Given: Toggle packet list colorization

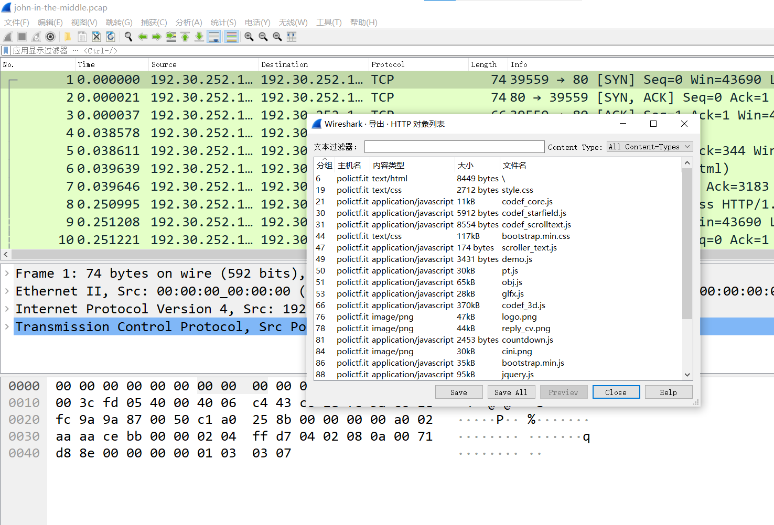Looking at the screenshot, I should 231,37.
